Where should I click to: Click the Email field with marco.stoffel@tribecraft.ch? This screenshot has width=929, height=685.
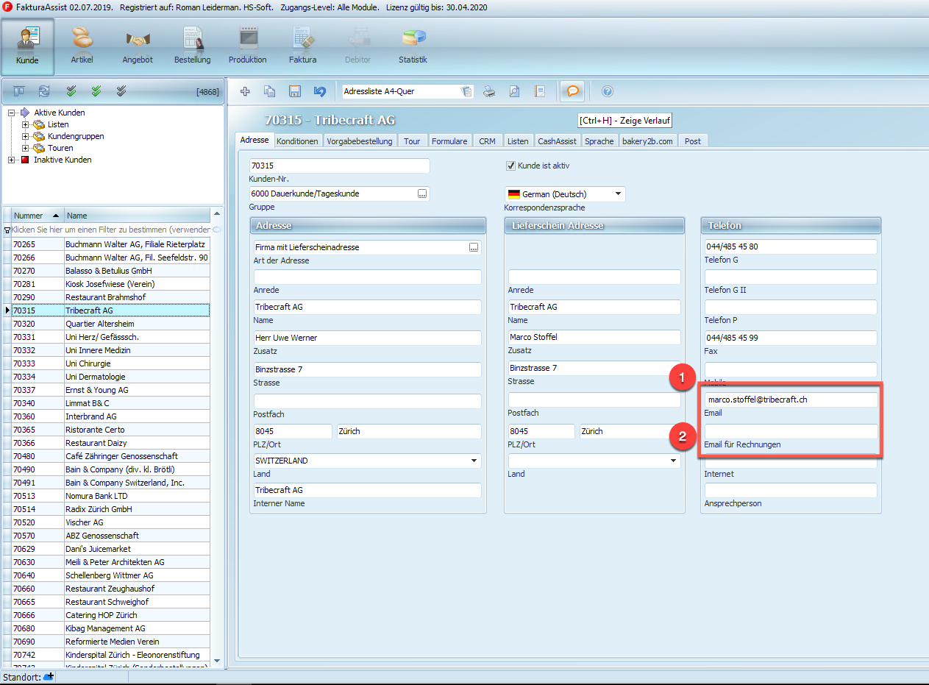pyautogui.click(x=791, y=400)
